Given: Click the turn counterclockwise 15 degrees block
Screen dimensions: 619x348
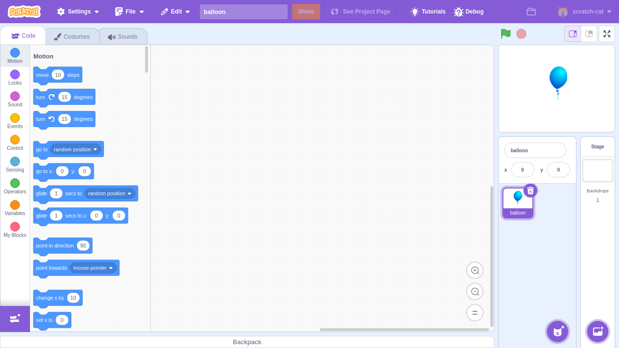Looking at the screenshot, I should pyautogui.click(x=64, y=120).
